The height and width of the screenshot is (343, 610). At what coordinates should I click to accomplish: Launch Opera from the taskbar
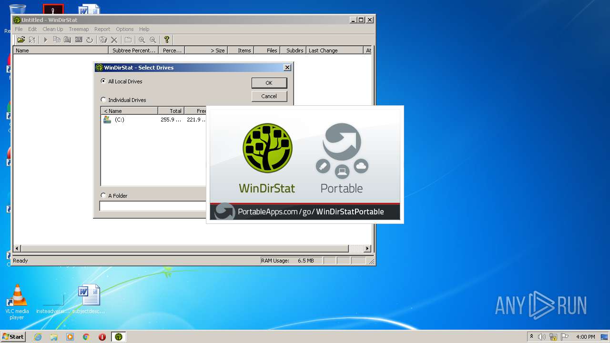click(x=102, y=337)
